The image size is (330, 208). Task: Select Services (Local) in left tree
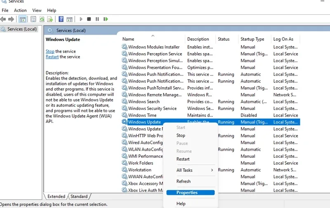[x=22, y=29]
